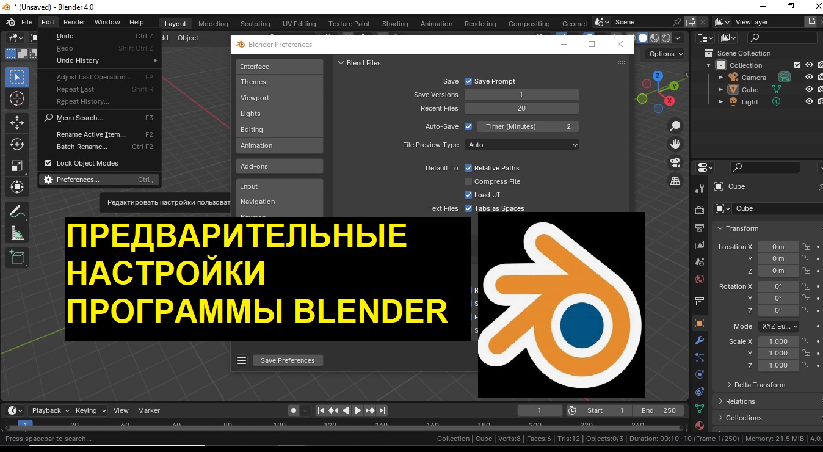Toggle Lock Object Modes in Edit menu
Image resolution: width=823 pixels, height=452 pixels.
pyautogui.click(x=48, y=163)
